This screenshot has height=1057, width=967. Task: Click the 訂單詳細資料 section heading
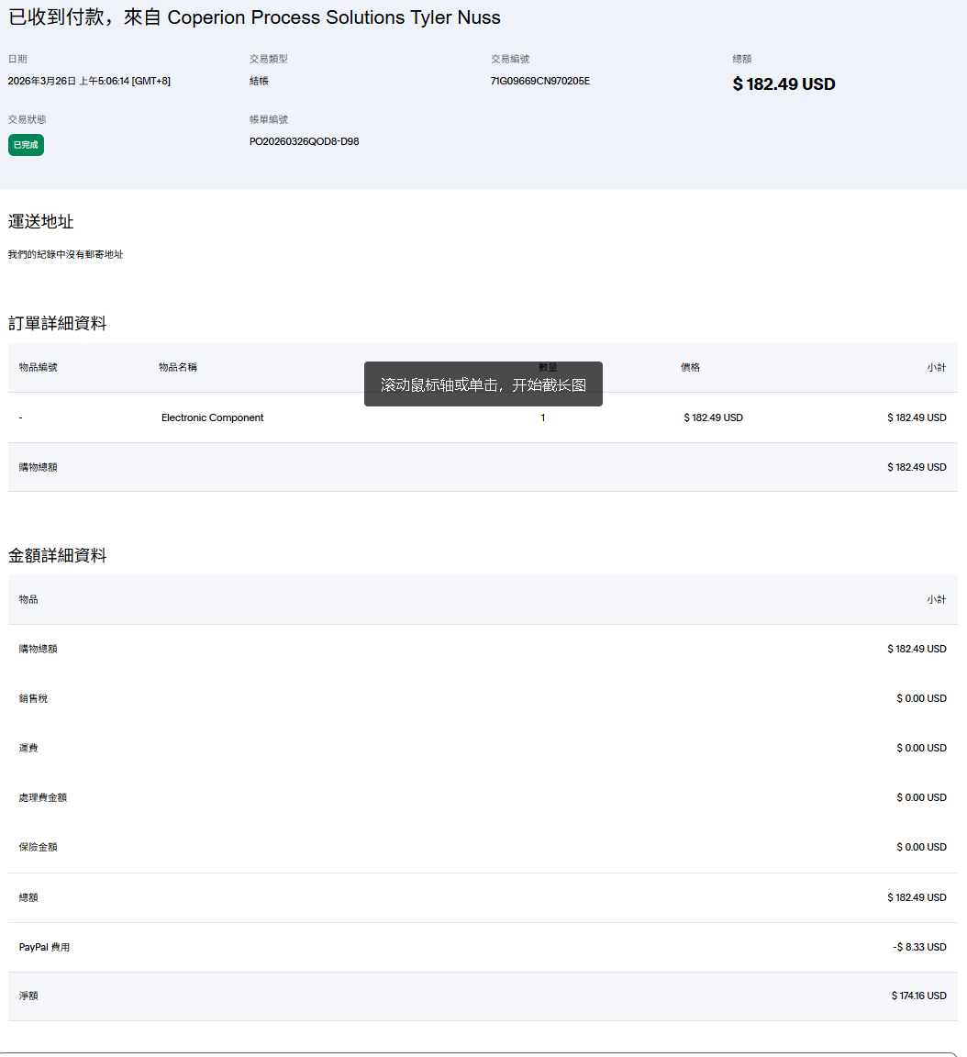(x=57, y=324)
